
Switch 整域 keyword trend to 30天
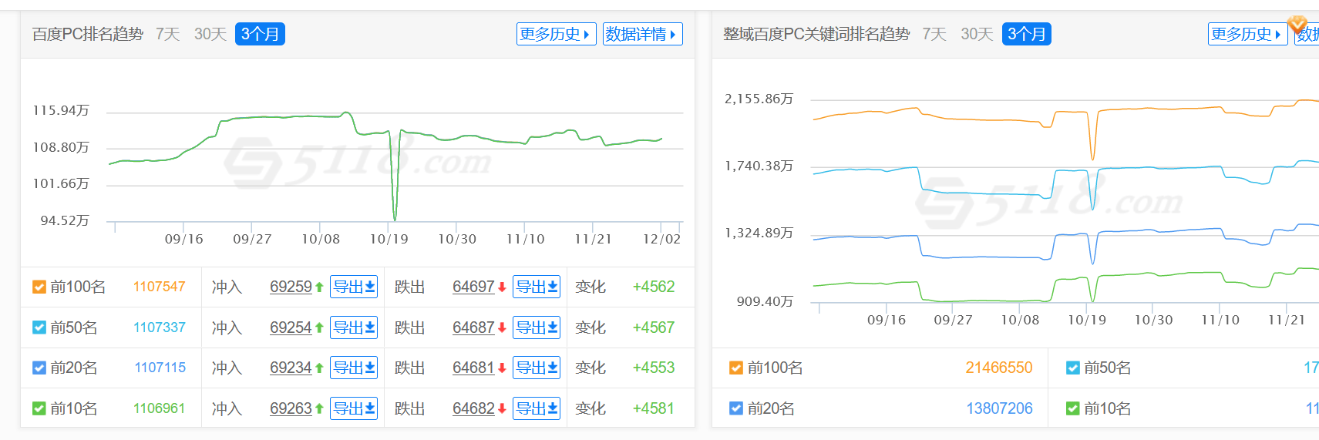[x=977, y=34]
